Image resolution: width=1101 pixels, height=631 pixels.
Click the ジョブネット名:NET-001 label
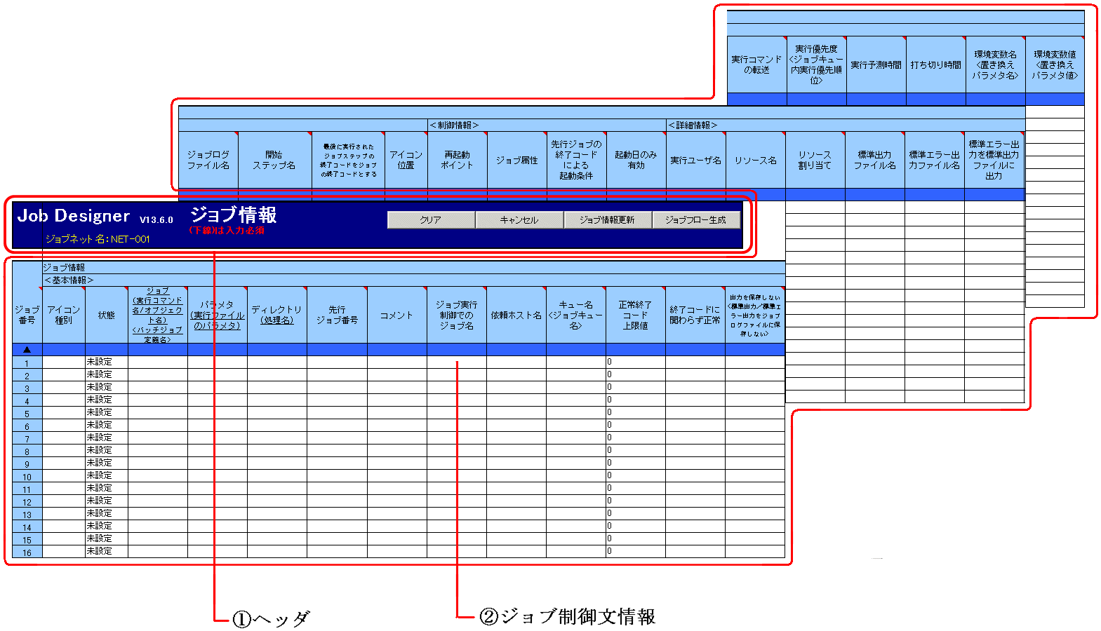click(98, 239)
